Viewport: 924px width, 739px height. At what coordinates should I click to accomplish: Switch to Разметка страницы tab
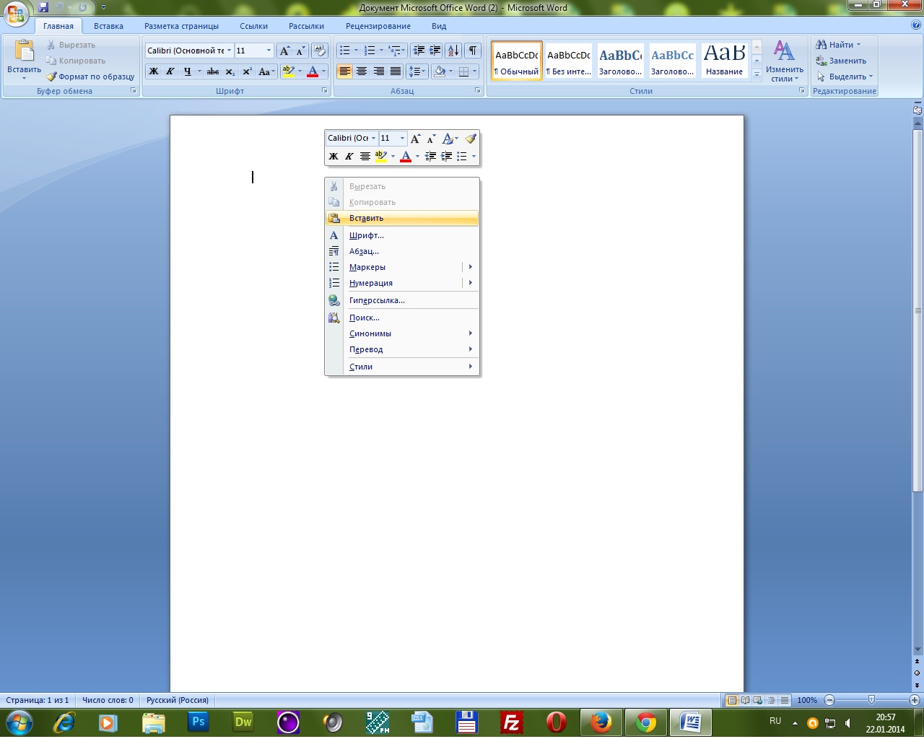coord(181,26)
